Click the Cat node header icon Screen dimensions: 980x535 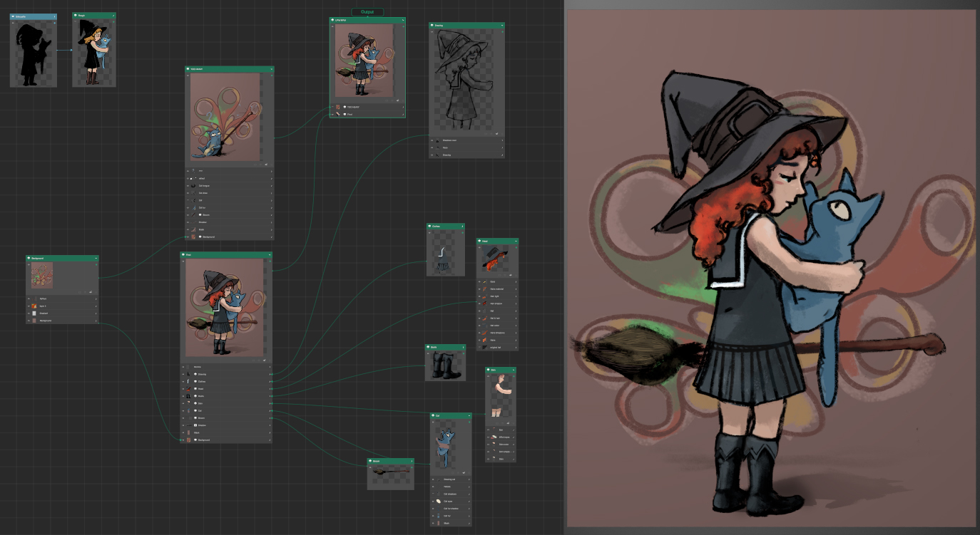(433, 416)
